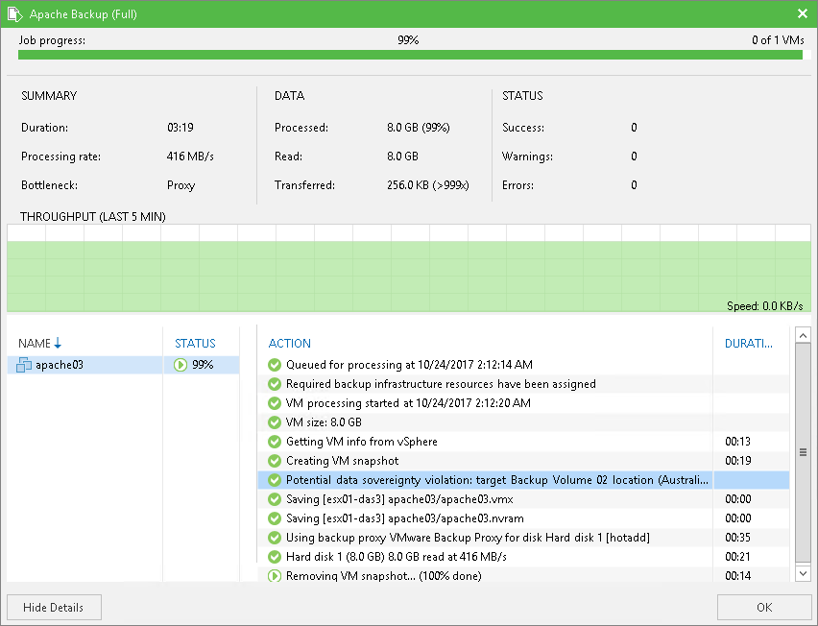Click the apache03 VM icon

(24, 365)
